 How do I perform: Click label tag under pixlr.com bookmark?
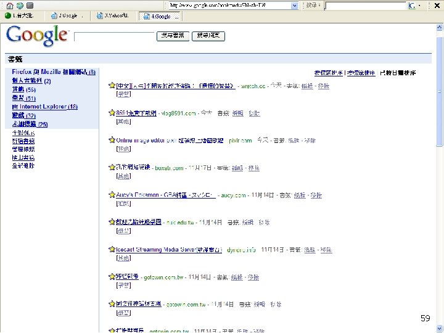pyautogui.click(x=123, y=149)
